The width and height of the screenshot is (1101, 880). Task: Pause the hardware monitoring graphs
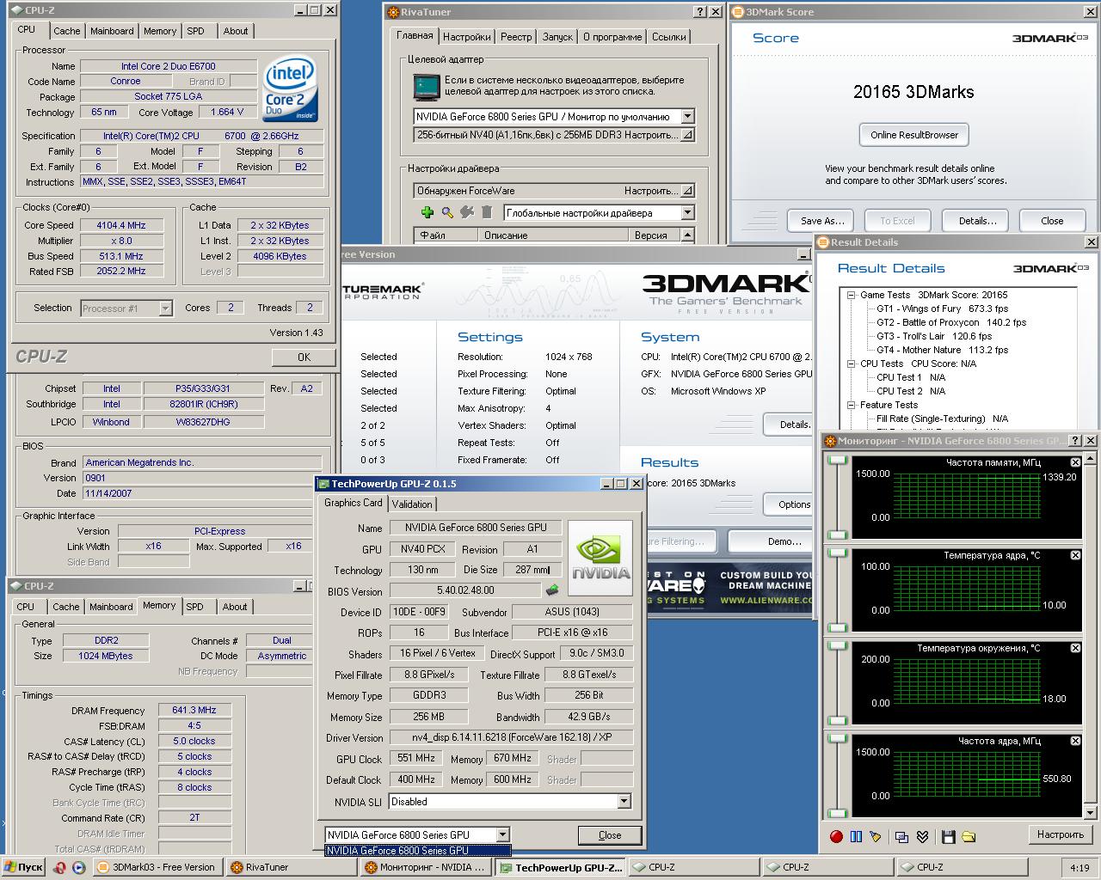(856, 836)
